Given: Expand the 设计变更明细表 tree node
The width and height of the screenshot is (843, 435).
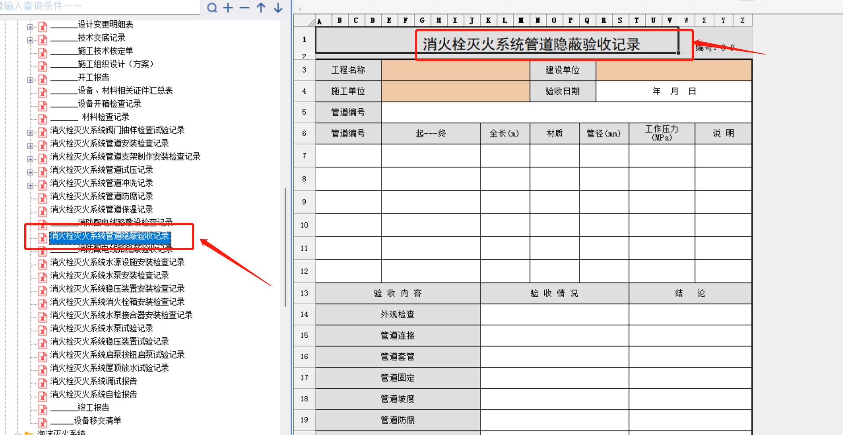Looking at the screenshot, I should coord(30,27).
